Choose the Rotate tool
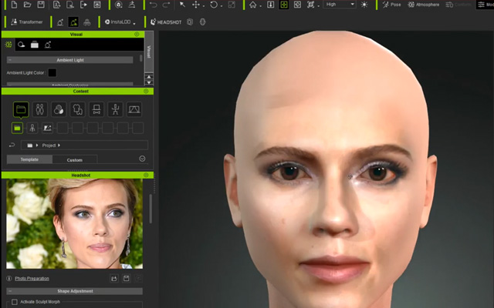This screenshot has height=308, width=494. tap(214, 5)
